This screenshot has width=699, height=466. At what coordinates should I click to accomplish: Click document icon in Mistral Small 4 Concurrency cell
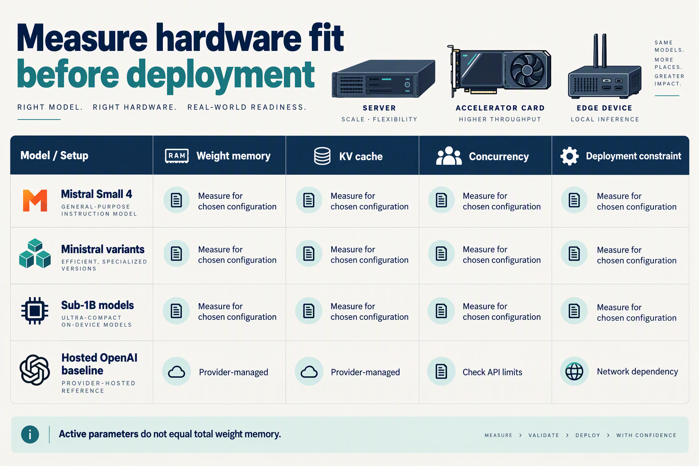pos(441,200)
